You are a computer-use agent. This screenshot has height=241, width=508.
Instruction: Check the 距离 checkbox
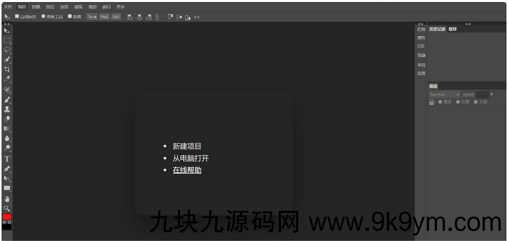click(x=70, y=16)
